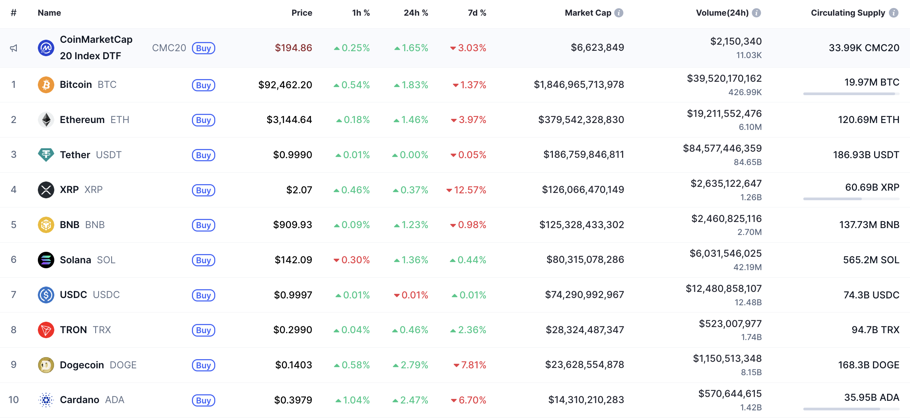910x418 pixels.
Task: Open the USDC coin name link
Action: (x=73, y=295)
